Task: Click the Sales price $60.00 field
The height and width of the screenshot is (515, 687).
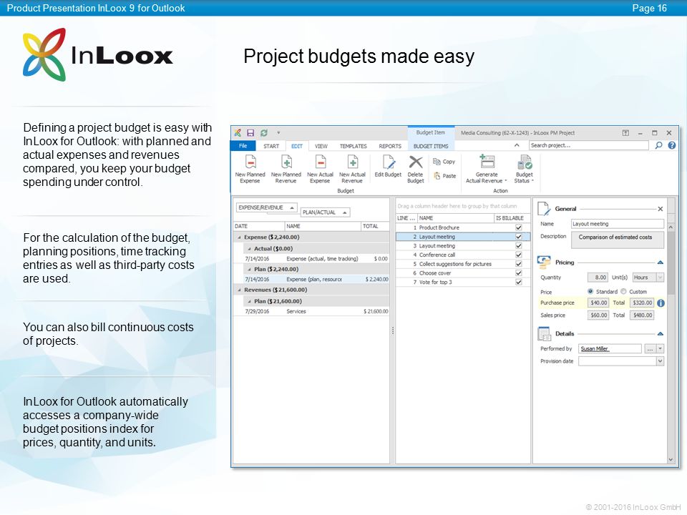Action: 598,315
